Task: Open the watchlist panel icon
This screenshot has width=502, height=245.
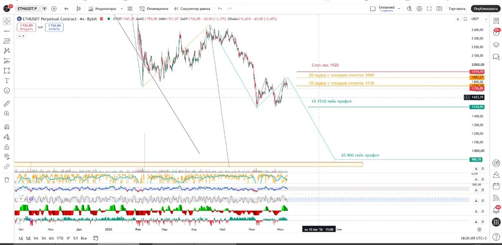Action: point(496,21)
